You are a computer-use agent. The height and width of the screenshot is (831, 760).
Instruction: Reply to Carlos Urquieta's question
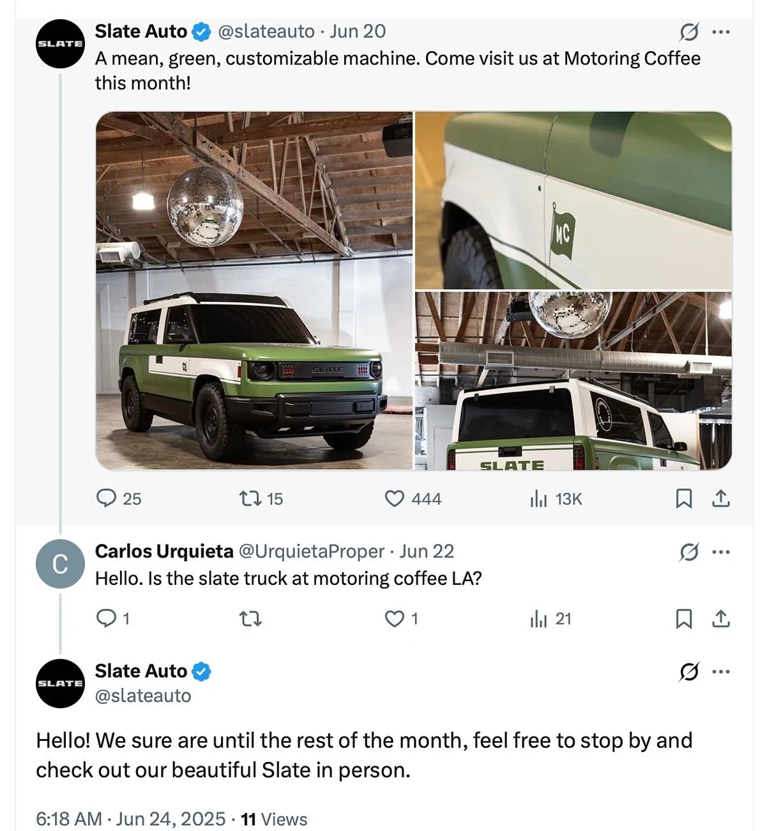(x=105, y=618)
